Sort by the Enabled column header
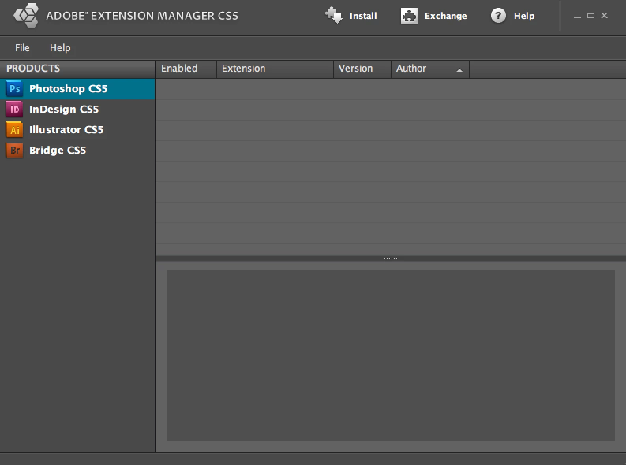Screen dimensions: 626x465 pyautogui.click(x=186, y=69)
